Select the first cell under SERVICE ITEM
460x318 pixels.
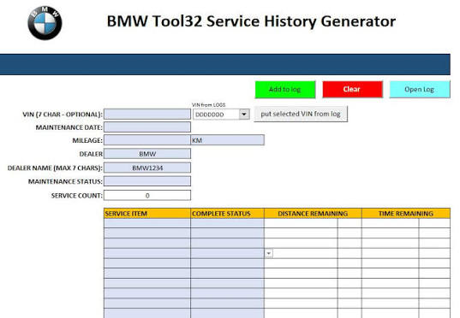(147, 223)
